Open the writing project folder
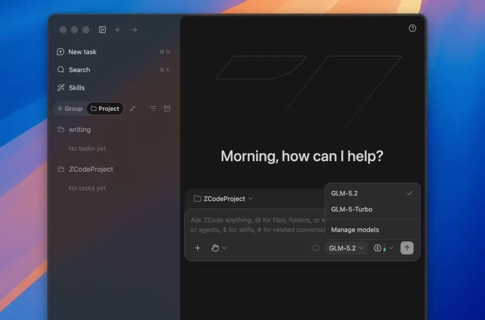This screenshot has height=320, width=485. (113, 130)
